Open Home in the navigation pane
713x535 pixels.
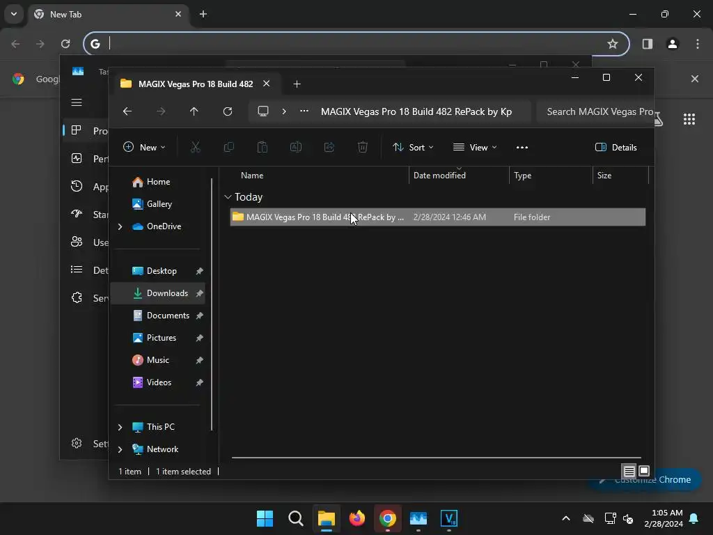click(157, 182)
